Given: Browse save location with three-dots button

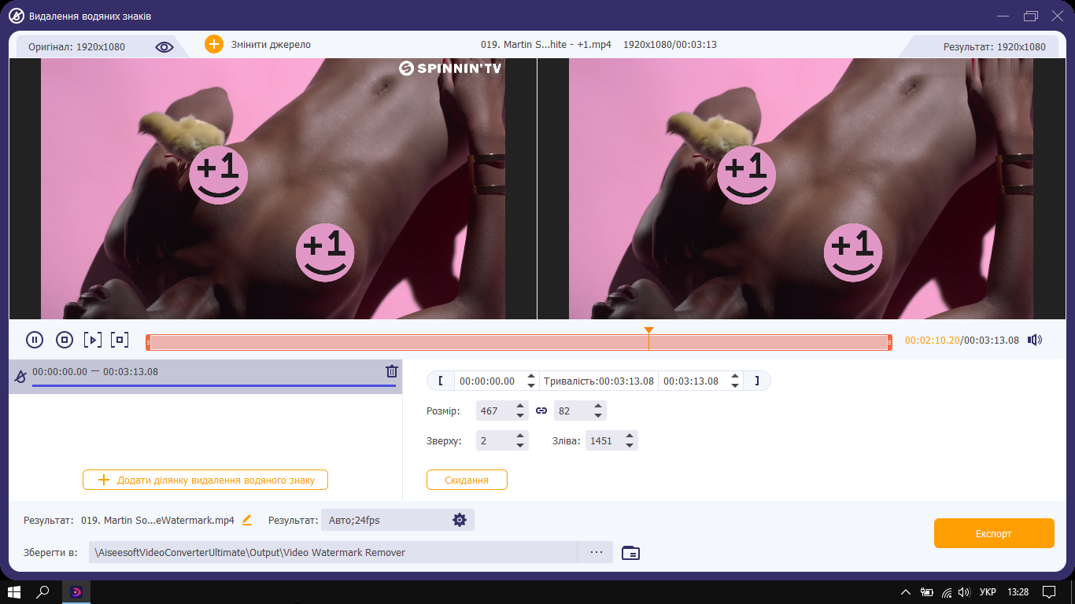Looking at the screenshot, I should [x=596, y=552].
